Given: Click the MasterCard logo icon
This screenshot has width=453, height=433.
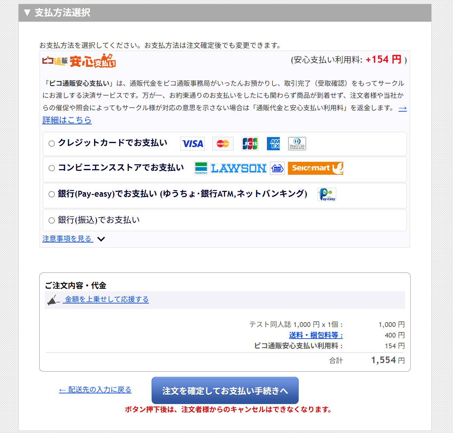Looking at the screenshot, I should [223, 144].
